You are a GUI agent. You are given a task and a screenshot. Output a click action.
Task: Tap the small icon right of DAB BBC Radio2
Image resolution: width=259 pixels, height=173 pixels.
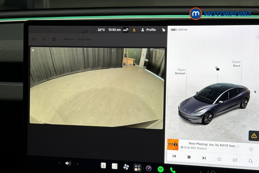tap(251, 149)
